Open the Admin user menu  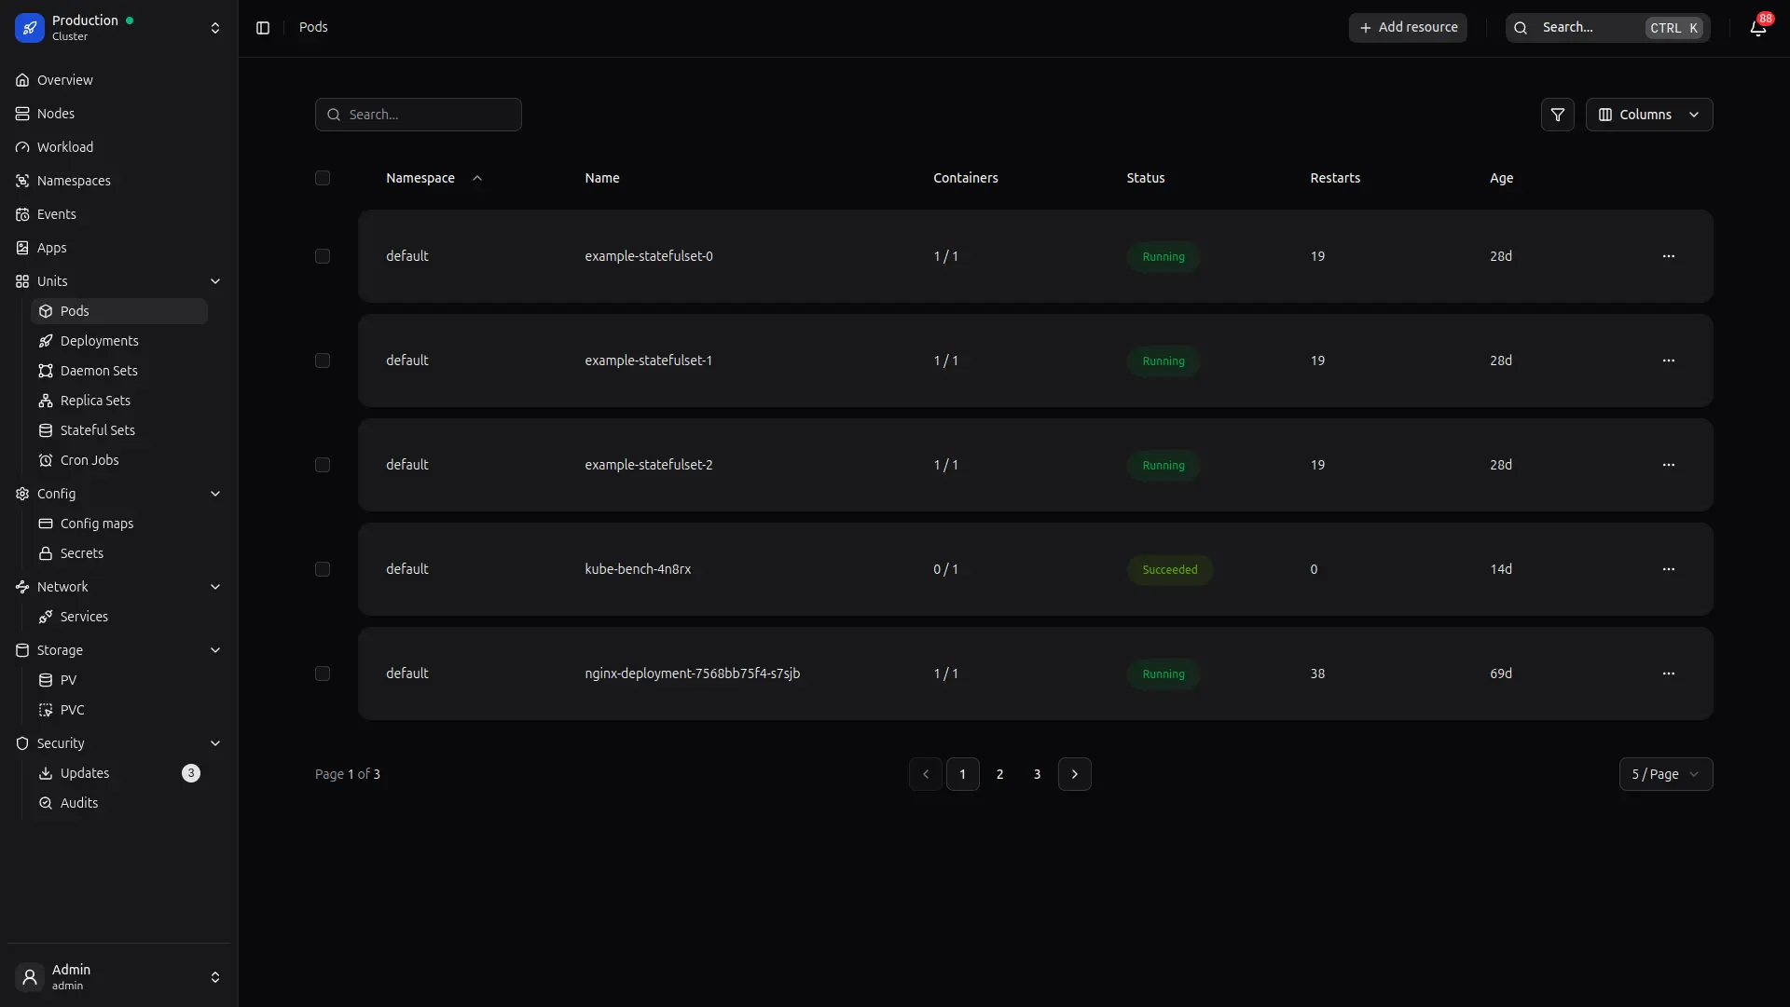(118, 977)
